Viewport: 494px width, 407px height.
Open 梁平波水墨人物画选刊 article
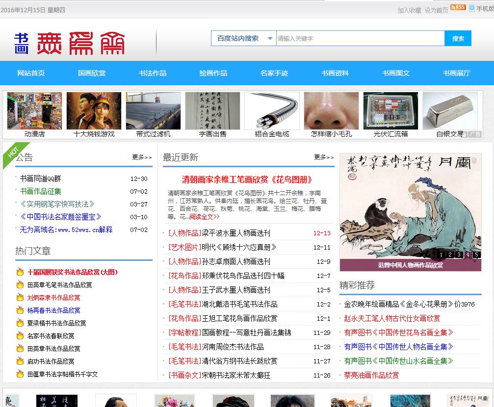[x=236, y=233]
